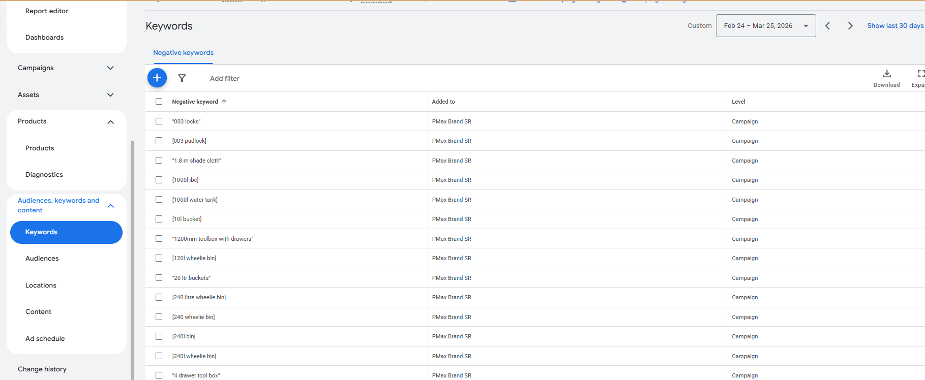The height and width of the screenshot is (380, 925).
Task: Download the negative keywords table
Action: pos(886,78)
